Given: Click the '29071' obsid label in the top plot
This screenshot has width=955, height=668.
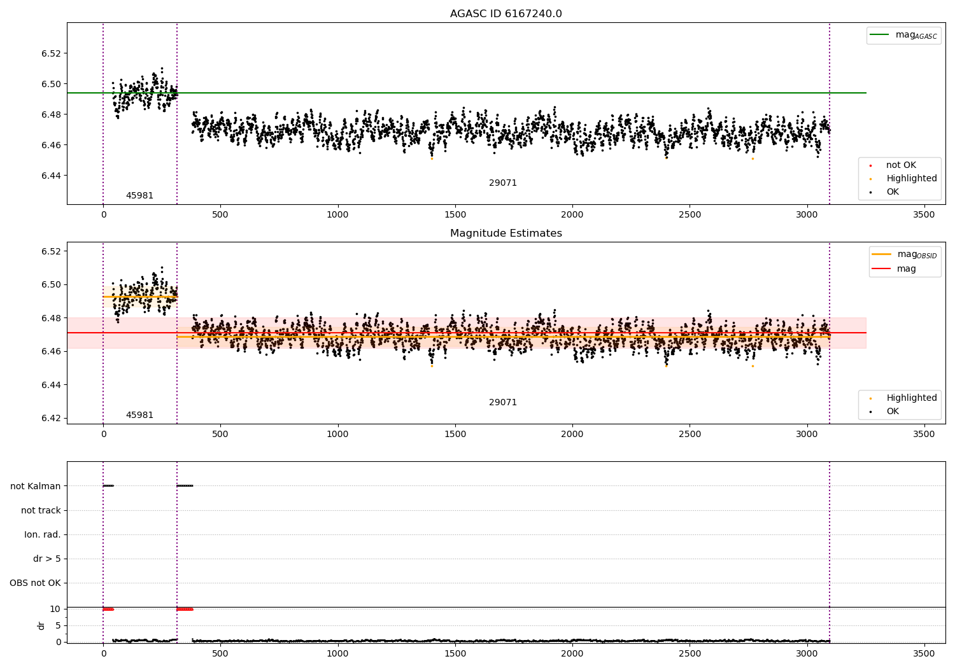Looking at the screenshot, I should click(503, 183).
